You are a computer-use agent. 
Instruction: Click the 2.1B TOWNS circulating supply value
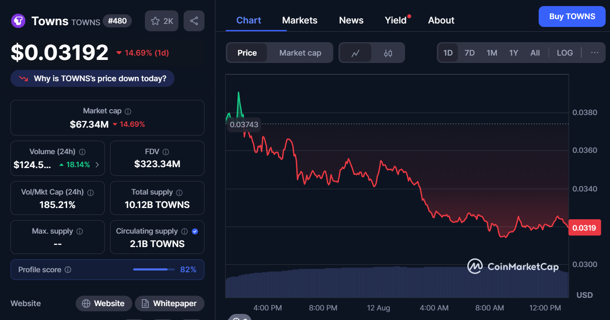coord(157,244)
